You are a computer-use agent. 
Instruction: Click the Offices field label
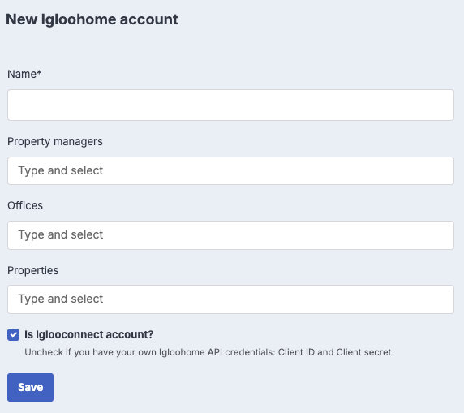[x=25, y=205]
